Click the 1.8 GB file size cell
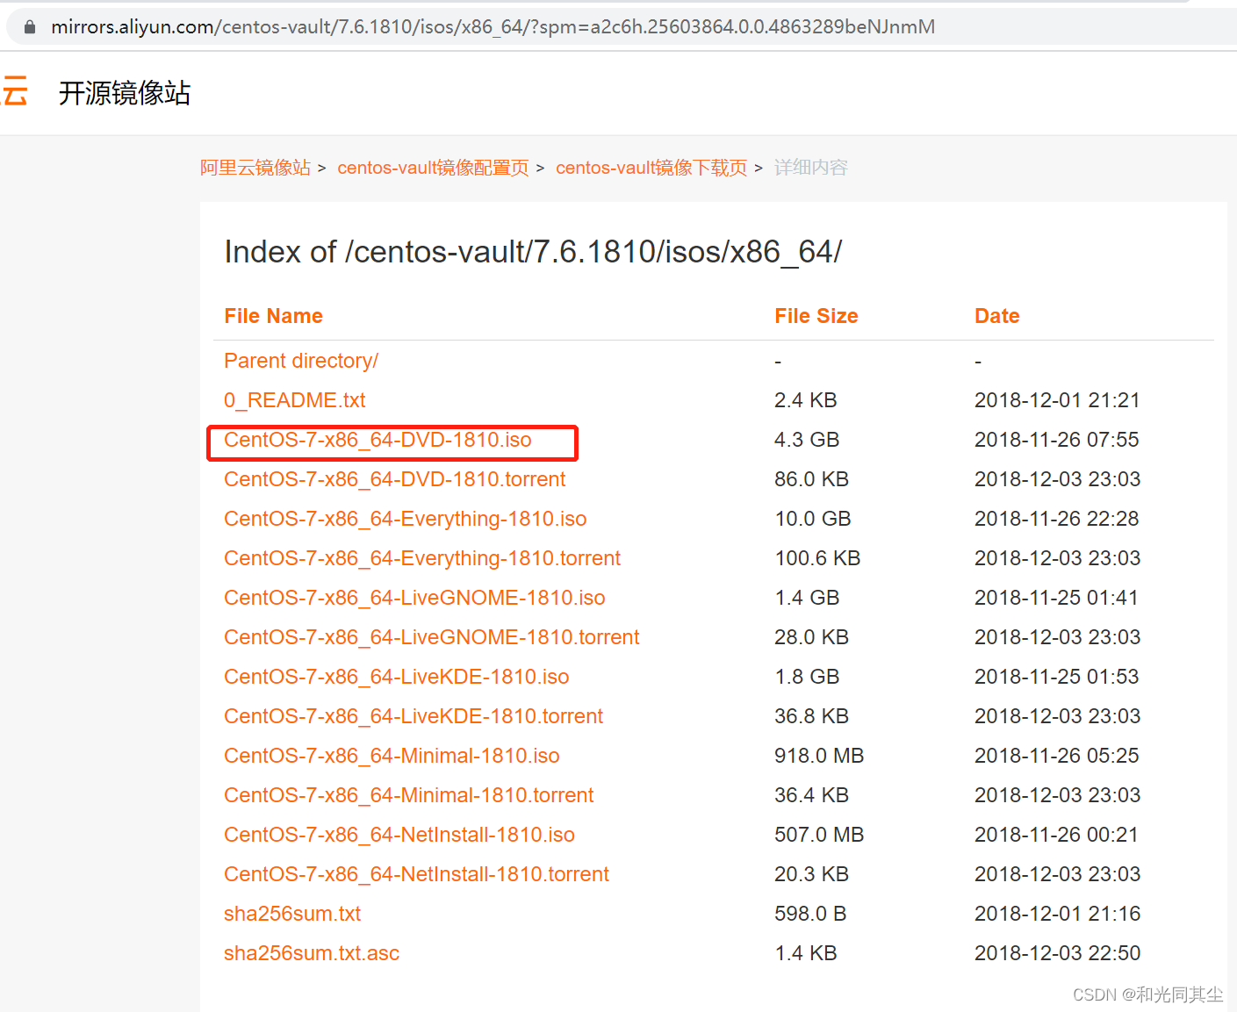The image size is (1237, 1012). pos(807,677)
